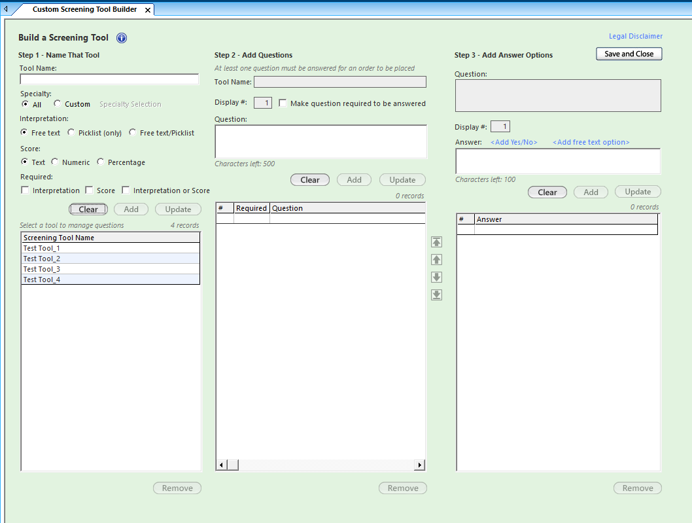
Task: Check the Interpretation or Score checkbox
Action: click(126, 190)
